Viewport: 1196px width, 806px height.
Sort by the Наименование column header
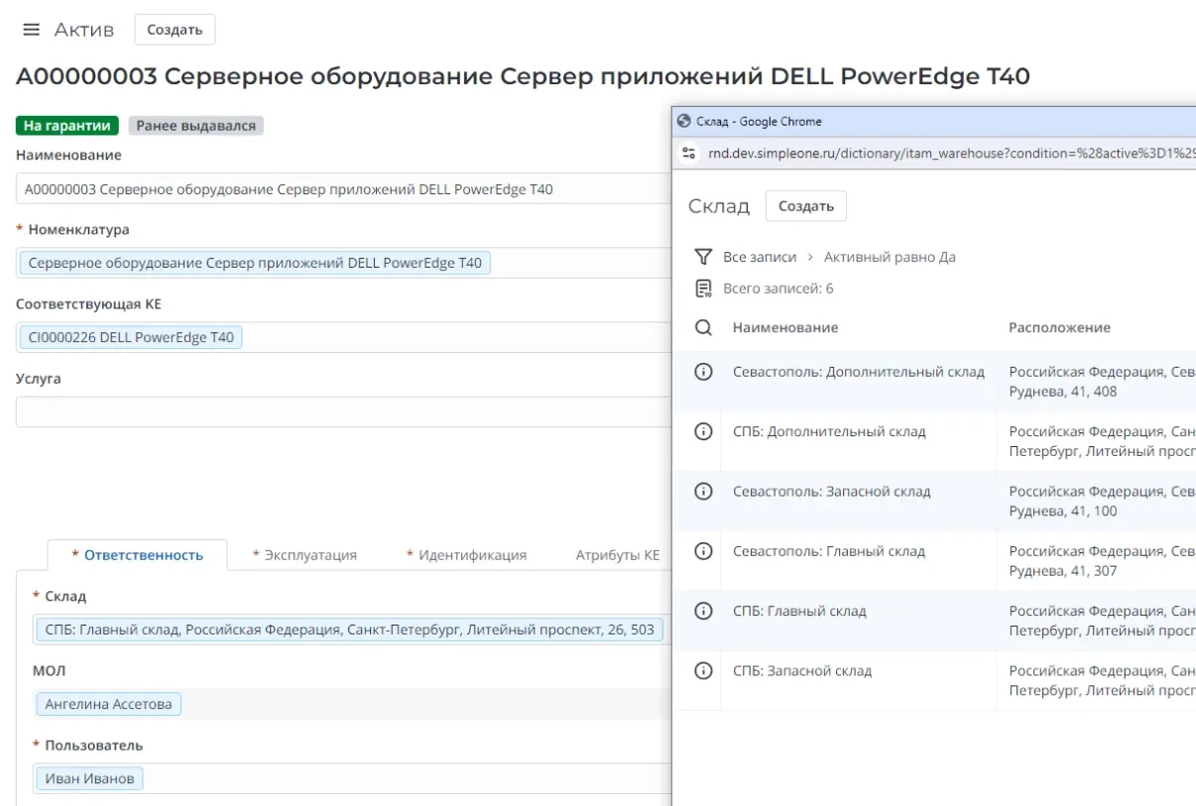click(785, 328)
